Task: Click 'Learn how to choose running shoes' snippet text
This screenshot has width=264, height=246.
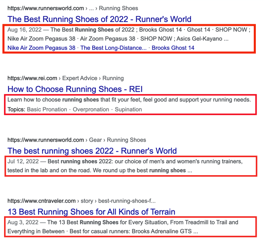Action: [53, 100]
